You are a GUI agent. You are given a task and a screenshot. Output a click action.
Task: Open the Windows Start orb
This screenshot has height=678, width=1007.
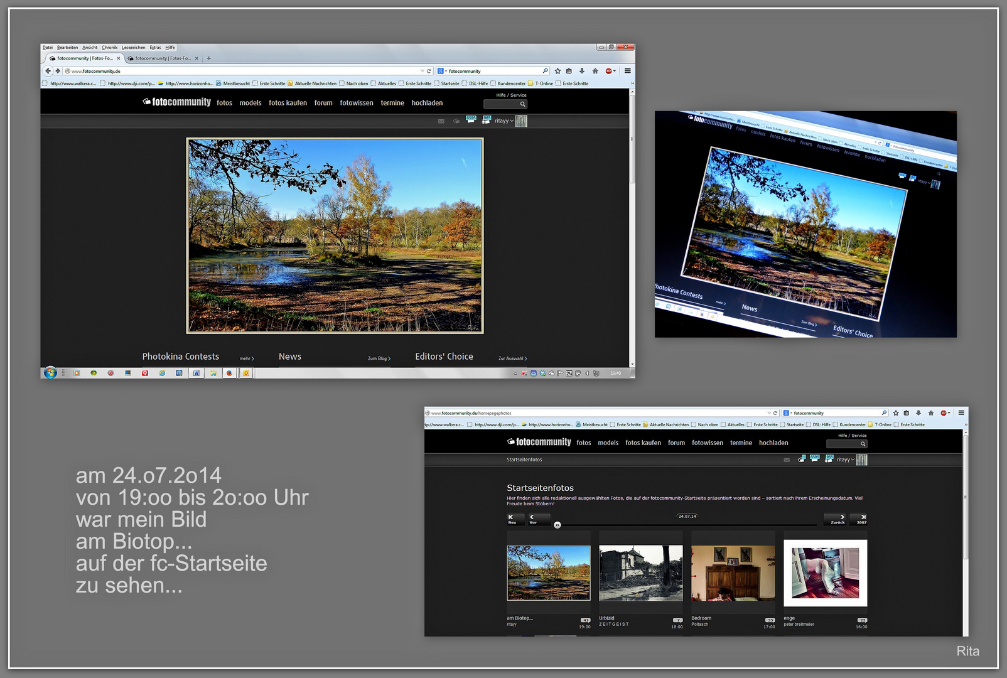pos(51,373)
